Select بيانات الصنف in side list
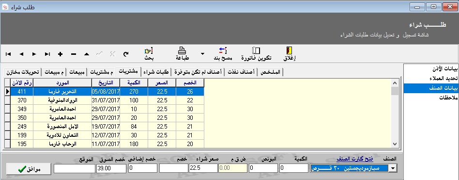The image size is (459, 180). (431, 88)
